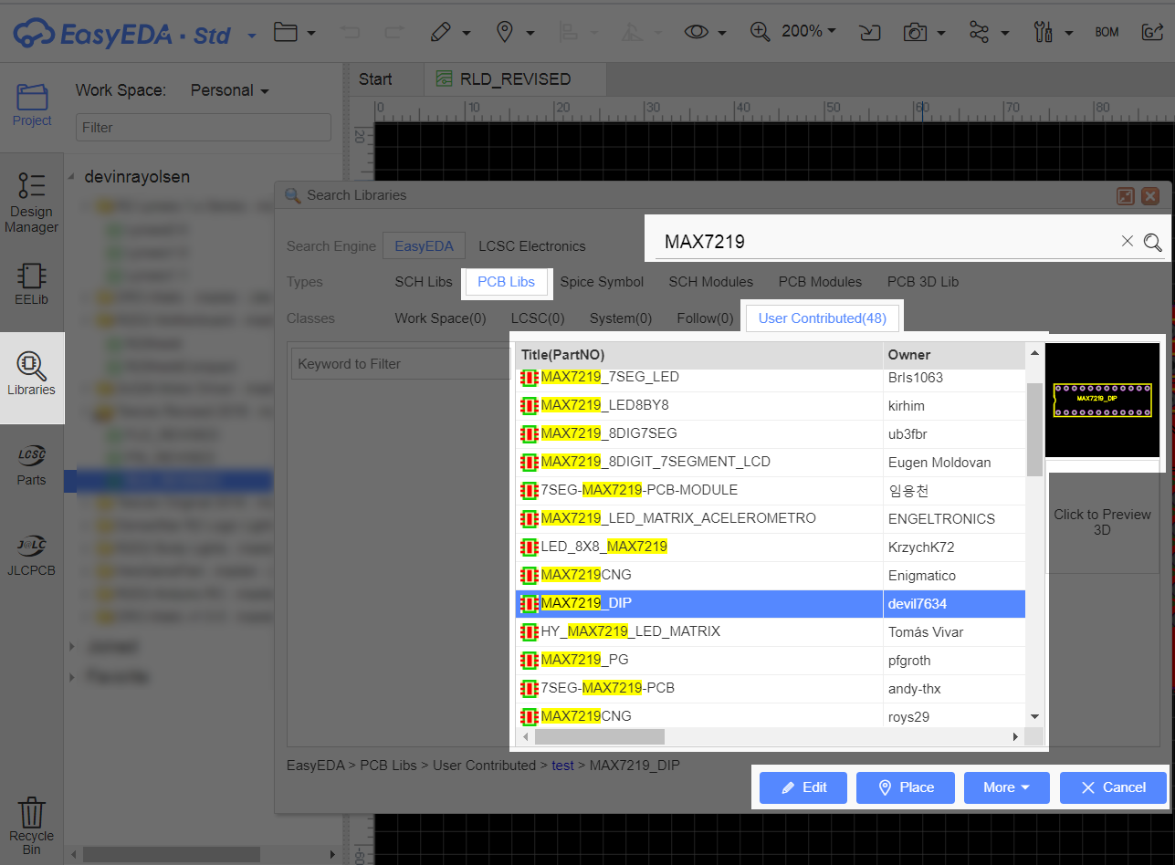
Task: Open the Recycle Bin icon
Action: coord(32,825)
